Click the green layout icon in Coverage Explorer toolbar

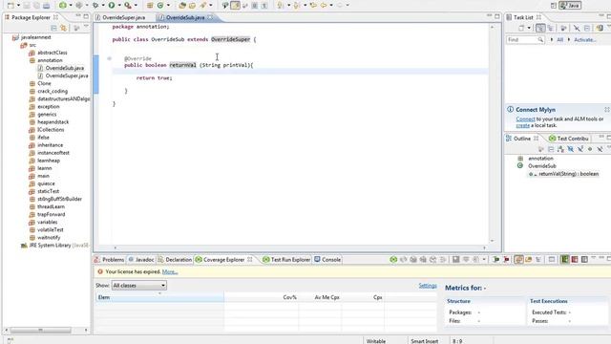click(564, 260)
